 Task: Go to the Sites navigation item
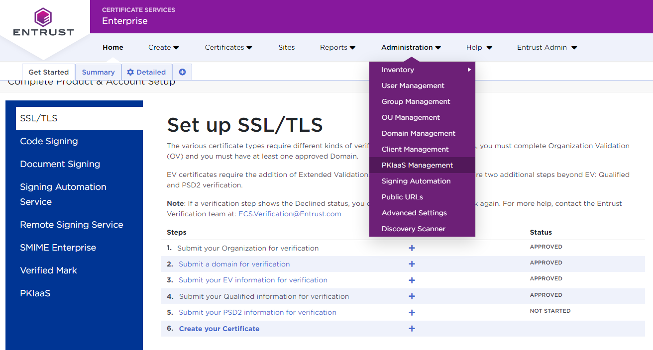pos(286,47)
